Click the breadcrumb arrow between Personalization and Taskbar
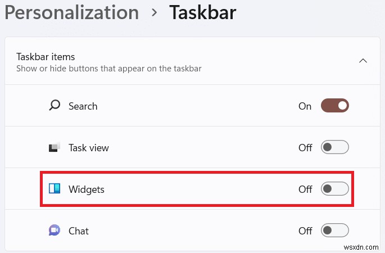 [x=154, y=13]
